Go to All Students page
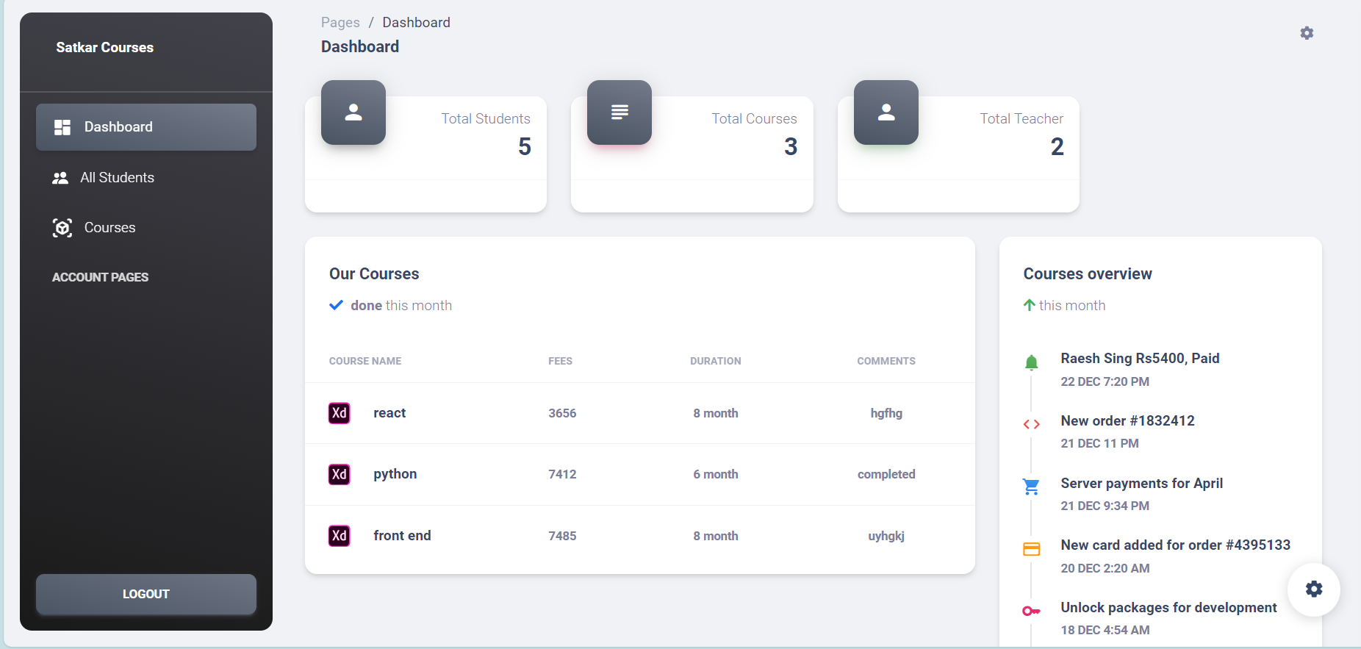 (x=146, y=178)
